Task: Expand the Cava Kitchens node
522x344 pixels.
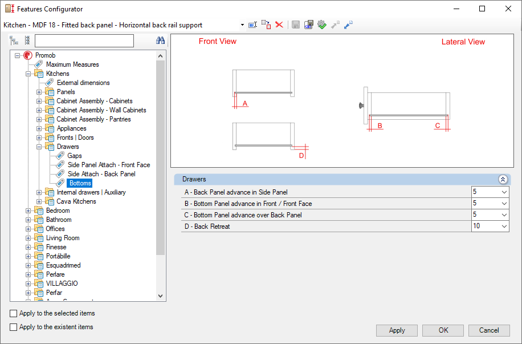Action: click(x=39, y=201)
